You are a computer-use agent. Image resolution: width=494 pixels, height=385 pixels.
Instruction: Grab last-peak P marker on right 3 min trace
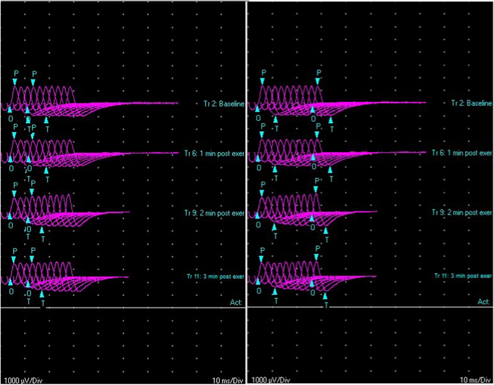click(317, 257)
